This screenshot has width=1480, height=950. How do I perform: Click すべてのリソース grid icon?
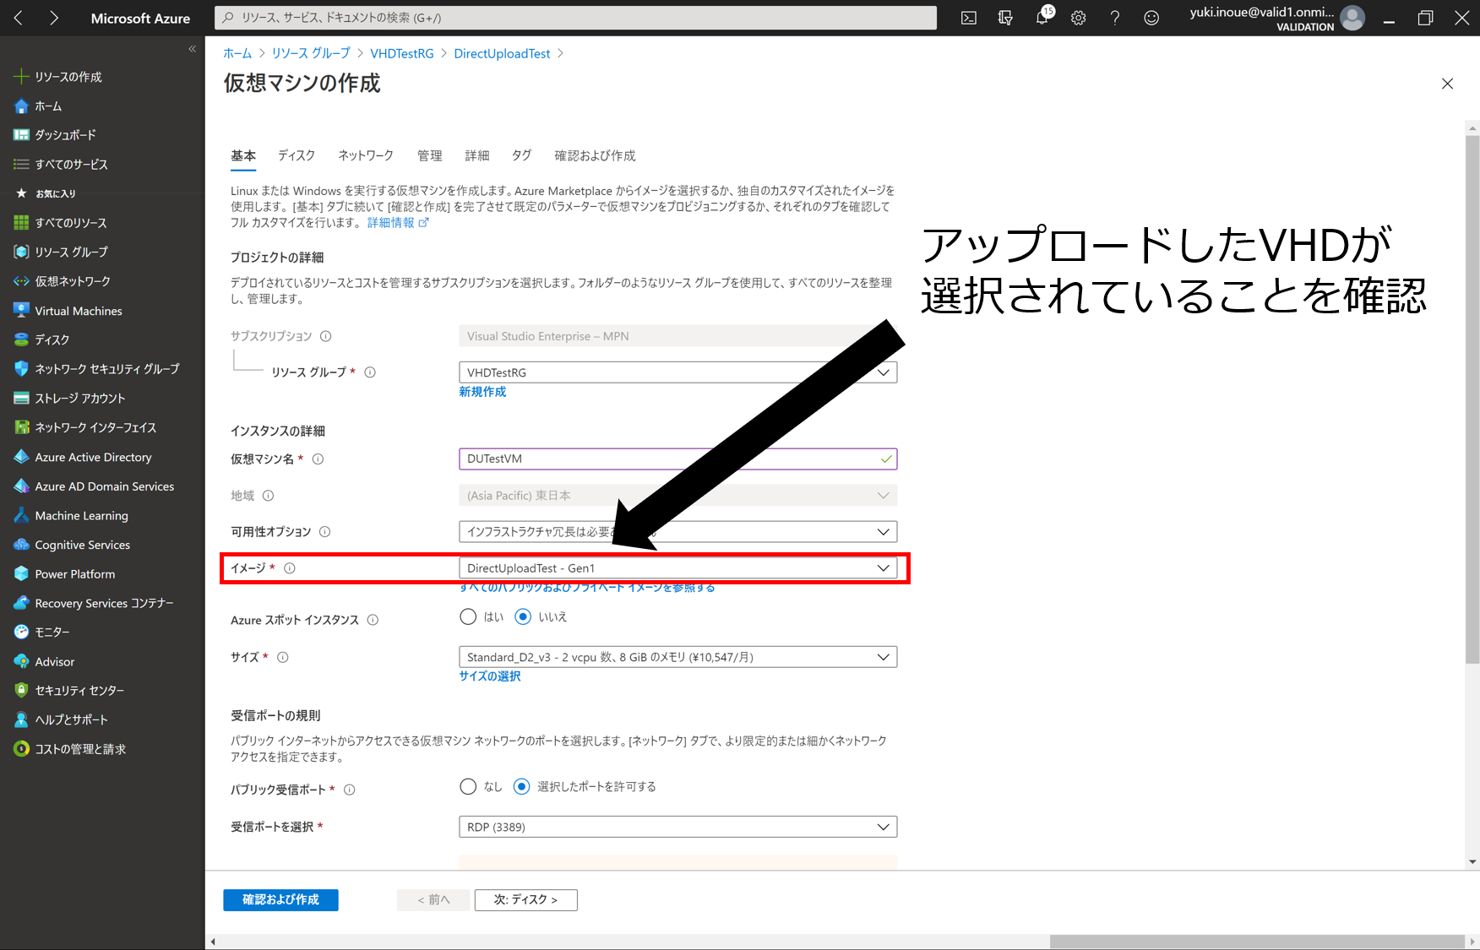tap(21, 223)
